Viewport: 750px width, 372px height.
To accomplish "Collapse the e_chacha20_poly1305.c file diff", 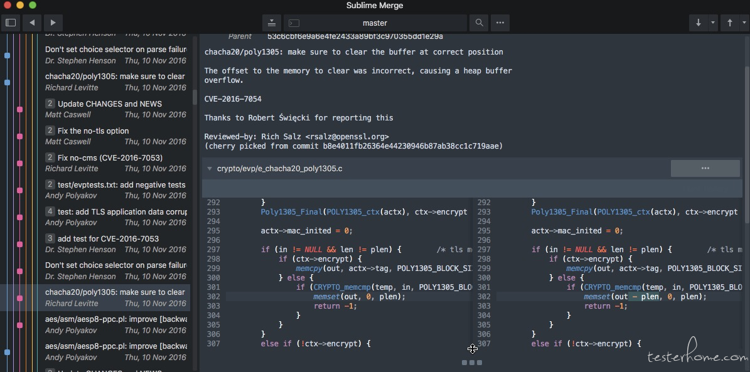I will 210,168.
